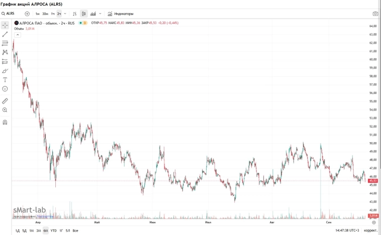Open the emoji icons tool

click(5, 89)
